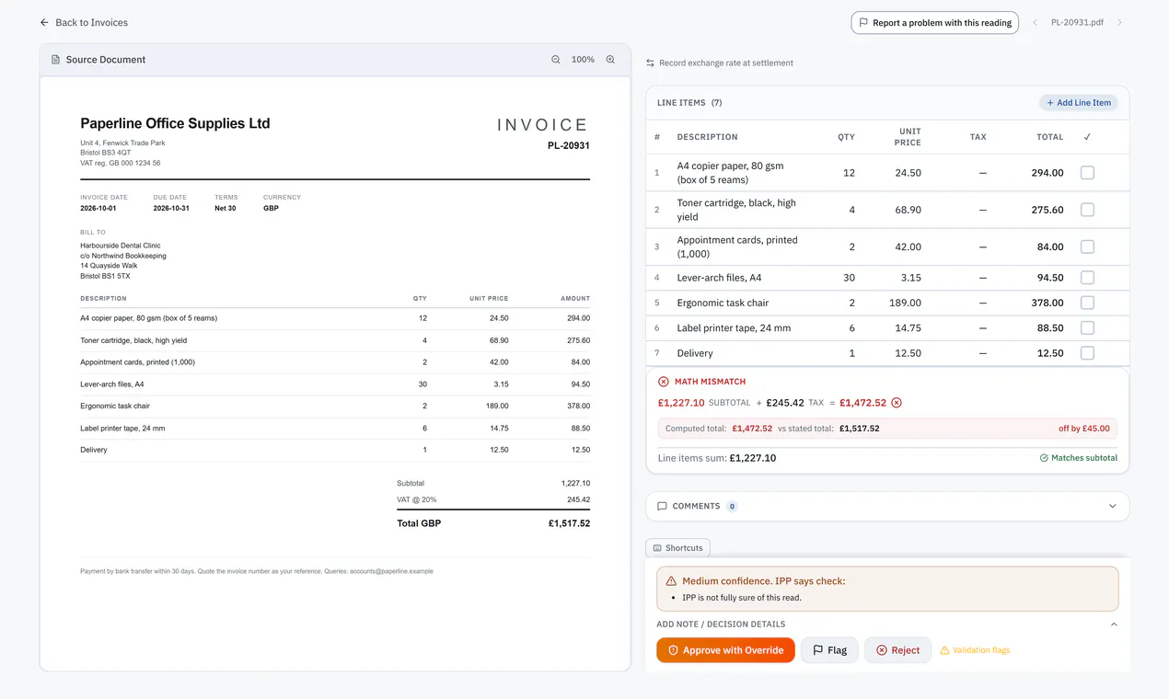Click the £245.42 tax amount

point(785,403)
